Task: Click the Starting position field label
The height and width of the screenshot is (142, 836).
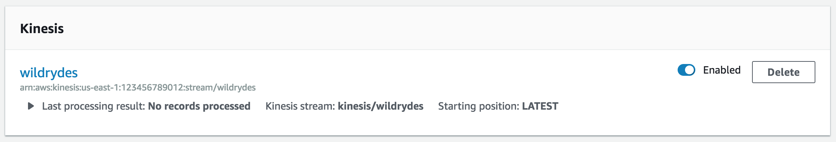Action: tap(479, 106)
